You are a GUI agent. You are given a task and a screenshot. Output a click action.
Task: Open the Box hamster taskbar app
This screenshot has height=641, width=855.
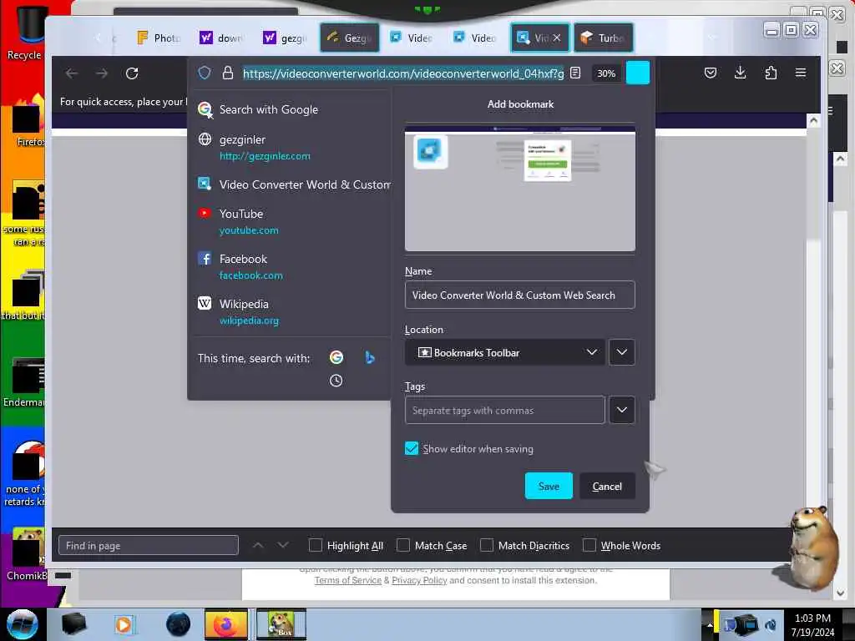click(x=281, y=624)
